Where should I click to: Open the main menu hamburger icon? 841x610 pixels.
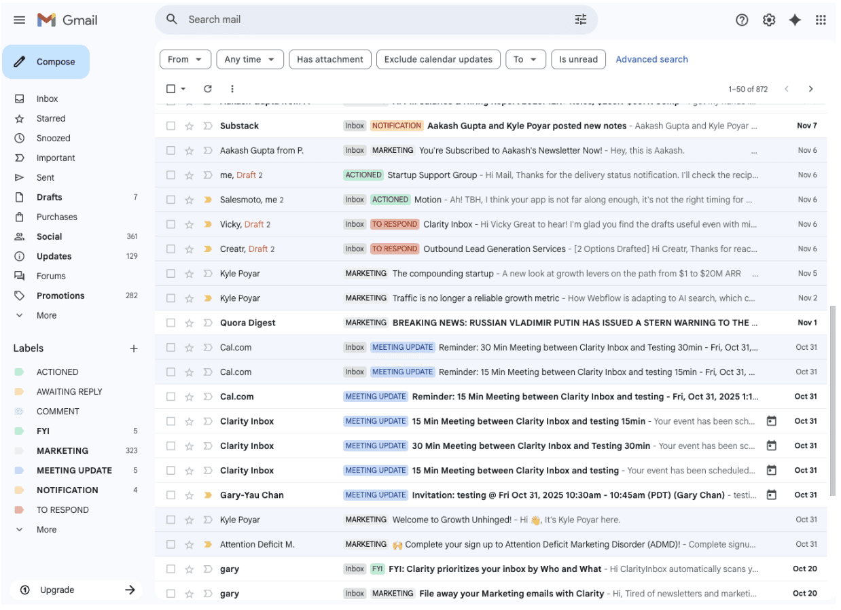pos(20,20)
